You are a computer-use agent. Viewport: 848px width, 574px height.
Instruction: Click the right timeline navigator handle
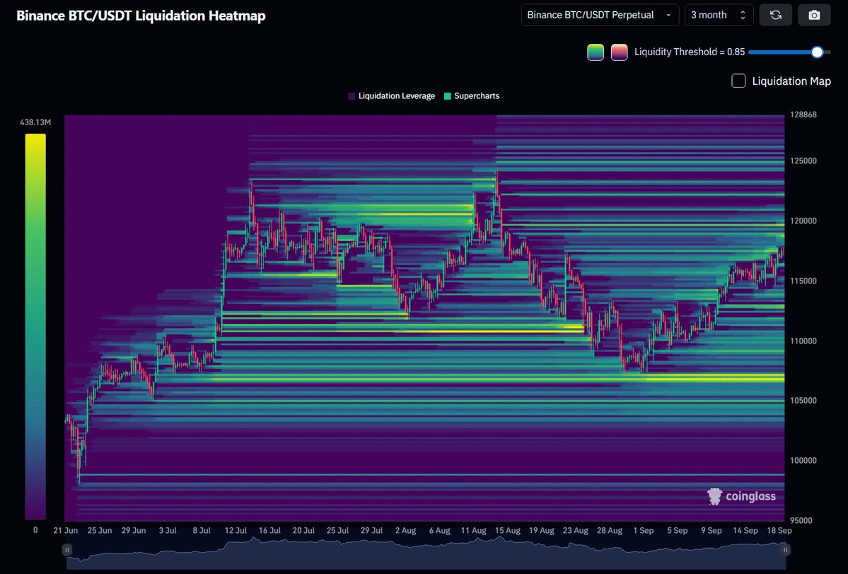click(785, 549)
